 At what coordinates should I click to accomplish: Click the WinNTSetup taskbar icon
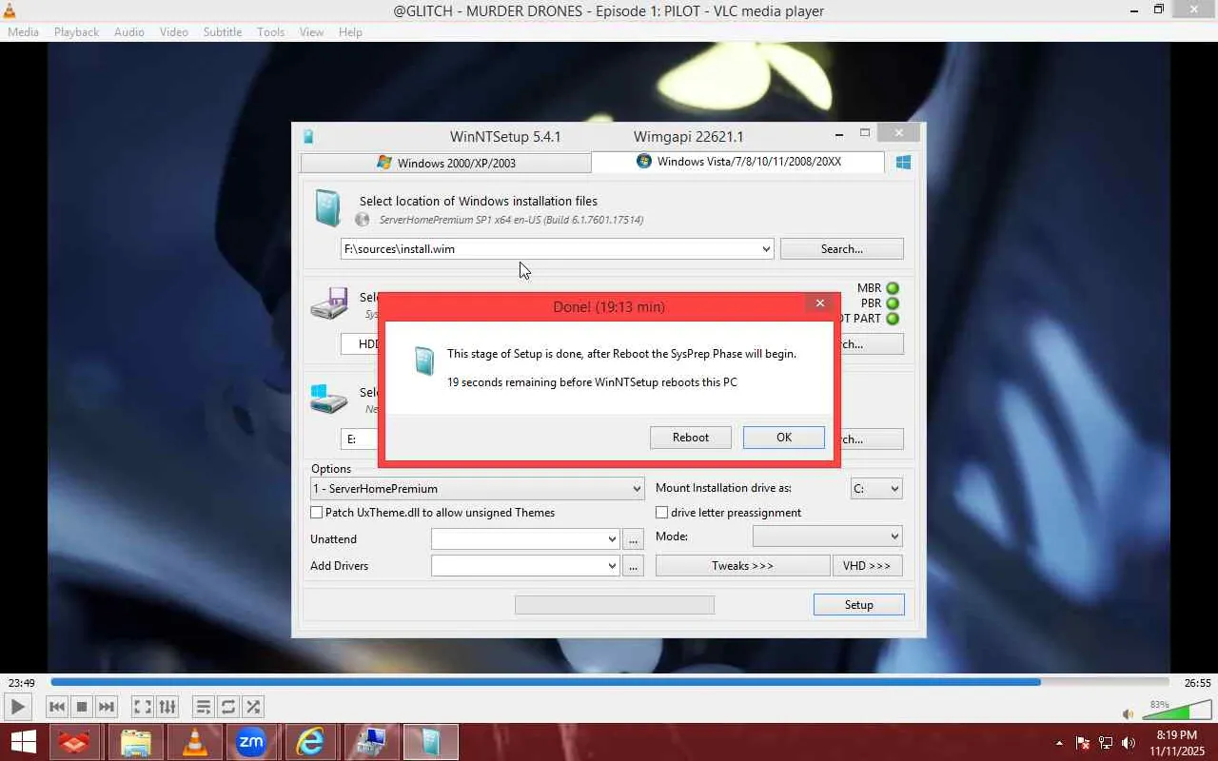click(431, 742)
